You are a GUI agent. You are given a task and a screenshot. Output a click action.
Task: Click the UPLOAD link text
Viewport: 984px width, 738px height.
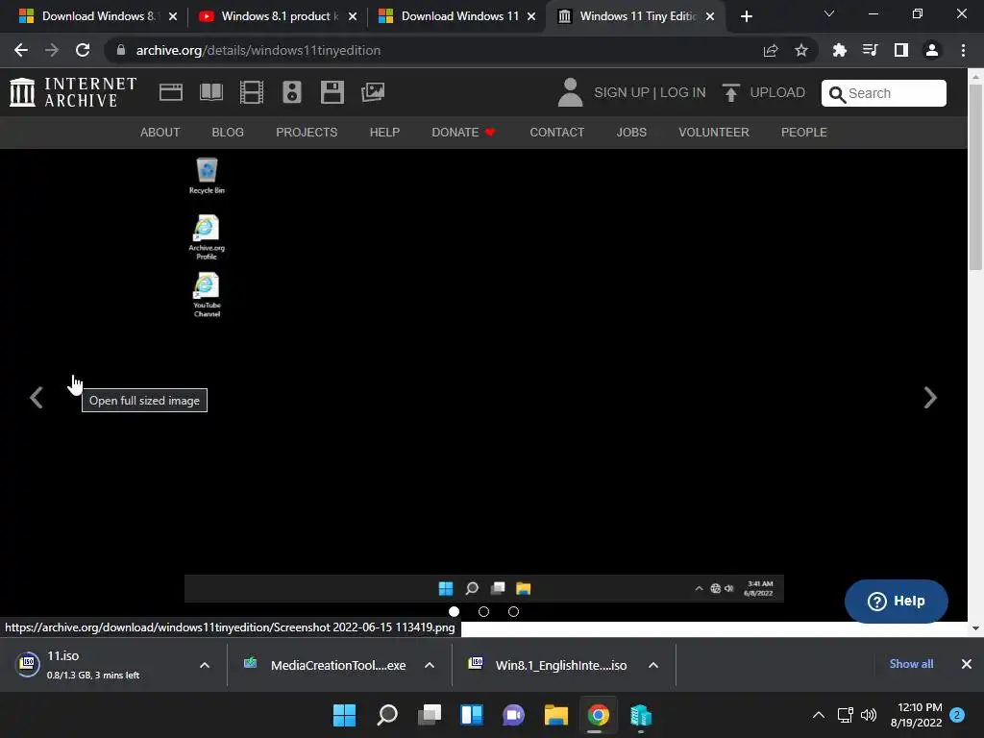coord(777,93)
